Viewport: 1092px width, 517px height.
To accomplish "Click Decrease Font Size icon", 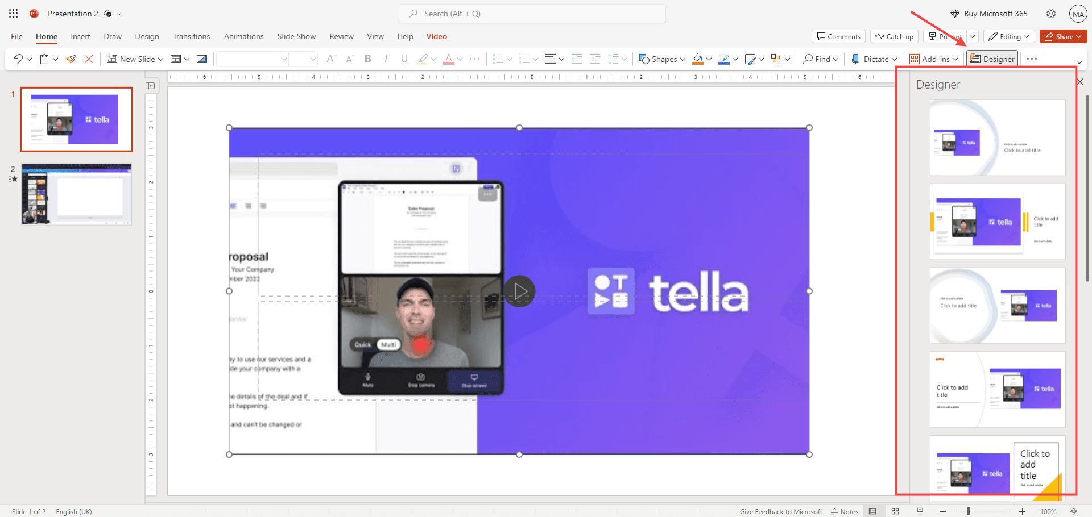I will coord(350,59).
